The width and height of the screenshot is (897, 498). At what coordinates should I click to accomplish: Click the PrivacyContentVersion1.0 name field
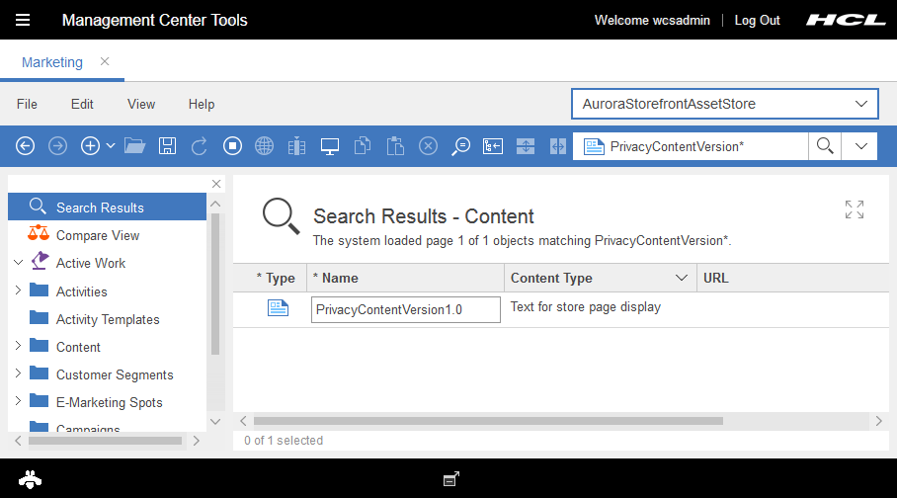point(405,309)
